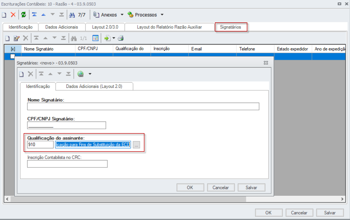The image size is (350, 220).
Task: Select the dialog Identificação tab
Action: (38, 86)
